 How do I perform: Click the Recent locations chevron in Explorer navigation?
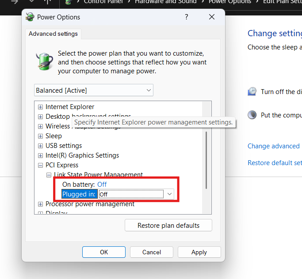point(31,1)
